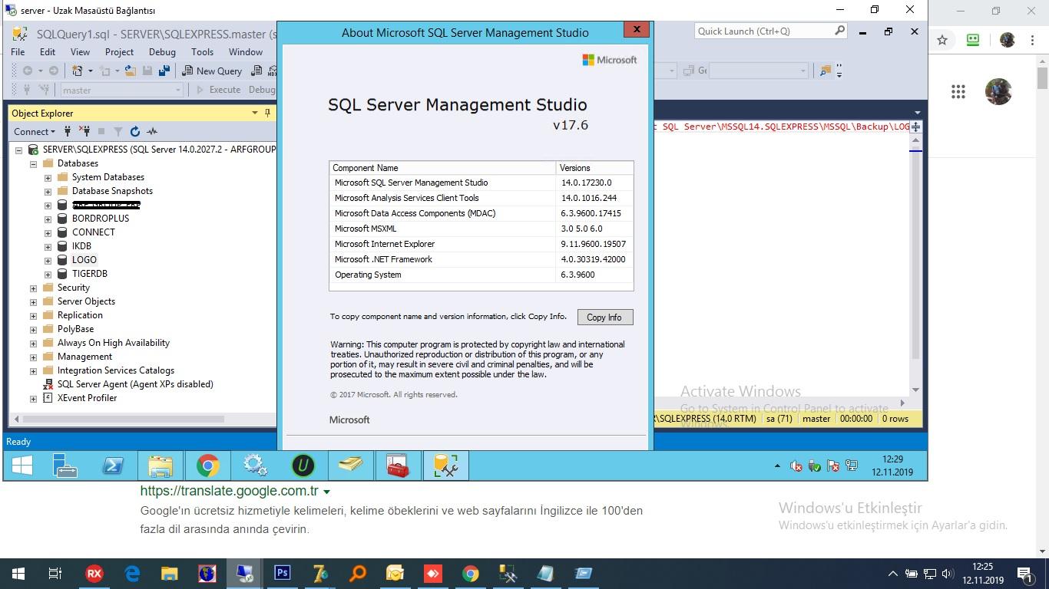The image size is (1049, 589).
Task: Open the Edit menu
Action: [x=48, y=51]
